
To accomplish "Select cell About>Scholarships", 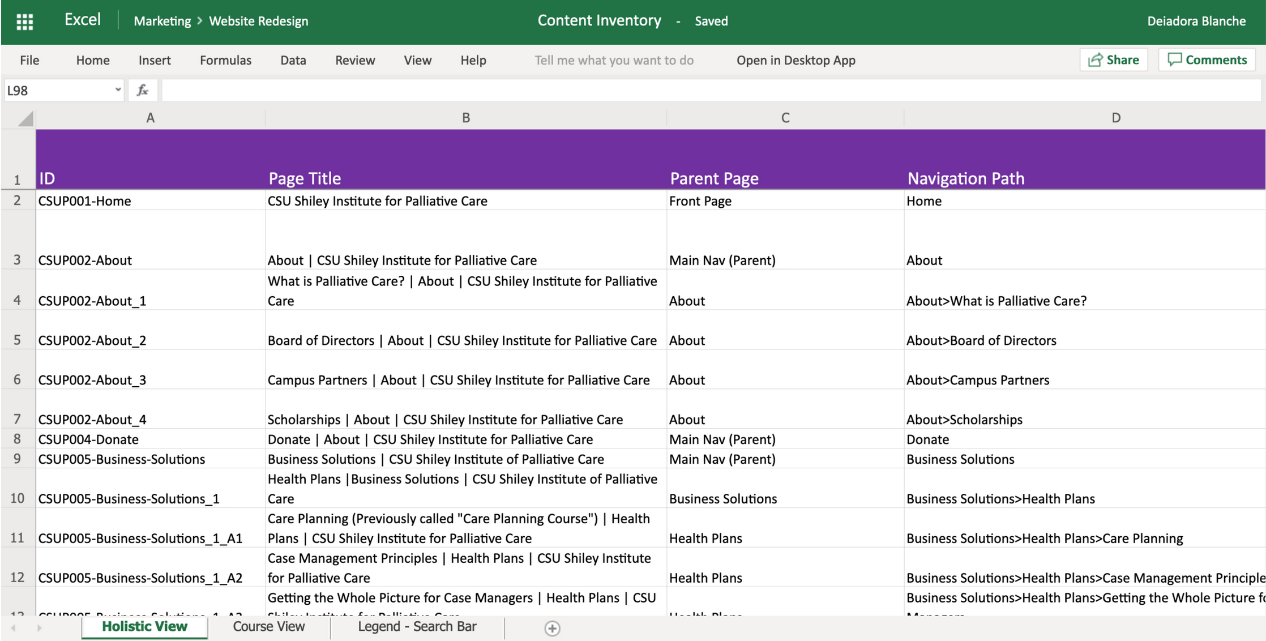I will (x=1085, y=409).
